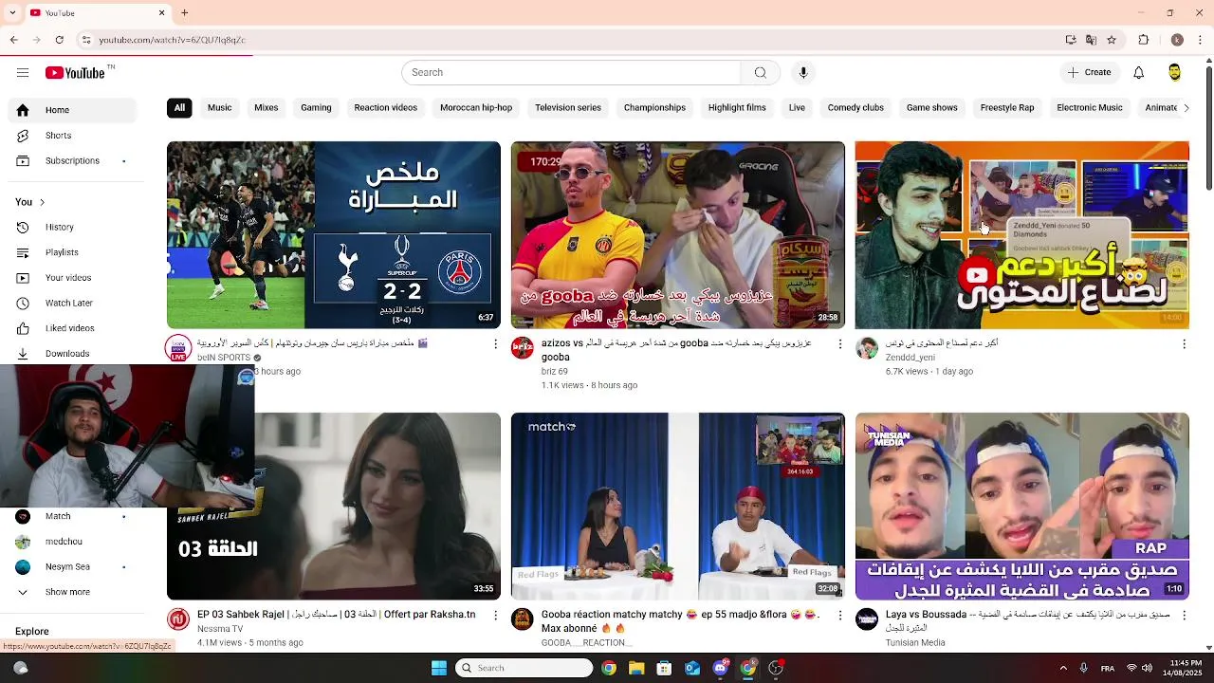
Task: Open more options for Sahbek Rajel video
Action: (x=495, y=615)
